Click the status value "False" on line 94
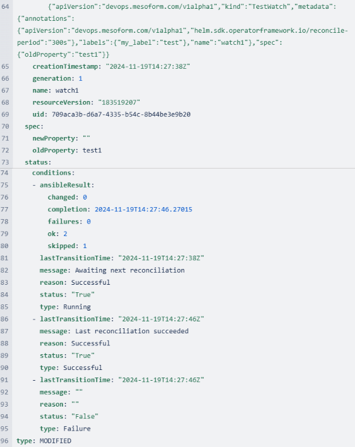355x447 pixels. [x=85, y=416]
